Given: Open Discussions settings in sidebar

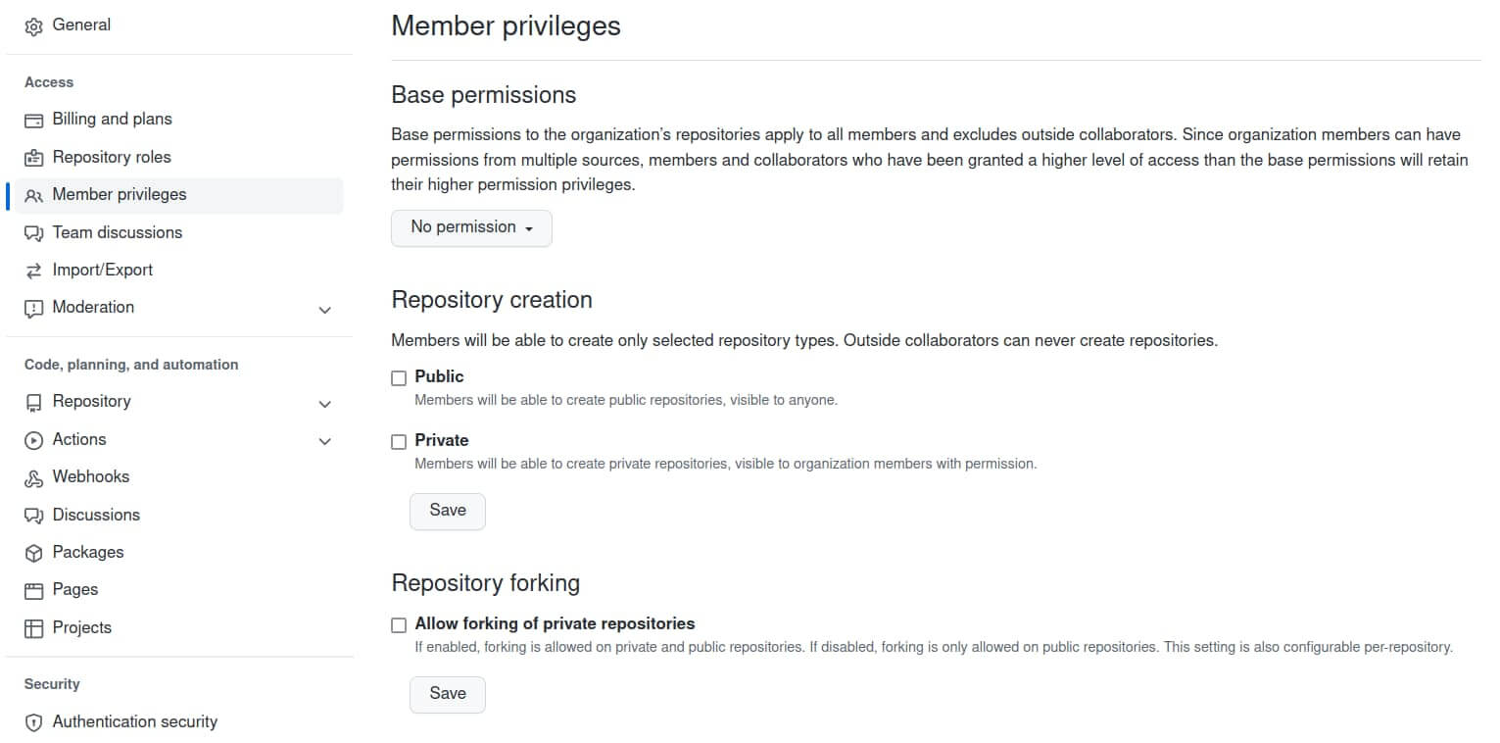Looking at the screenshot, I should (96, 516).
